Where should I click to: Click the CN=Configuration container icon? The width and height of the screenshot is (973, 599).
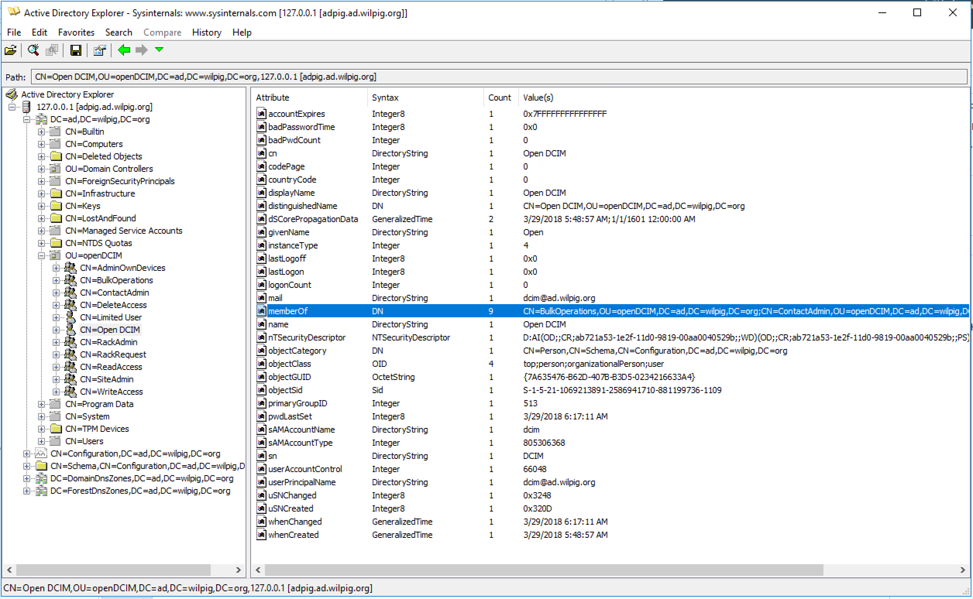(41, 454)
